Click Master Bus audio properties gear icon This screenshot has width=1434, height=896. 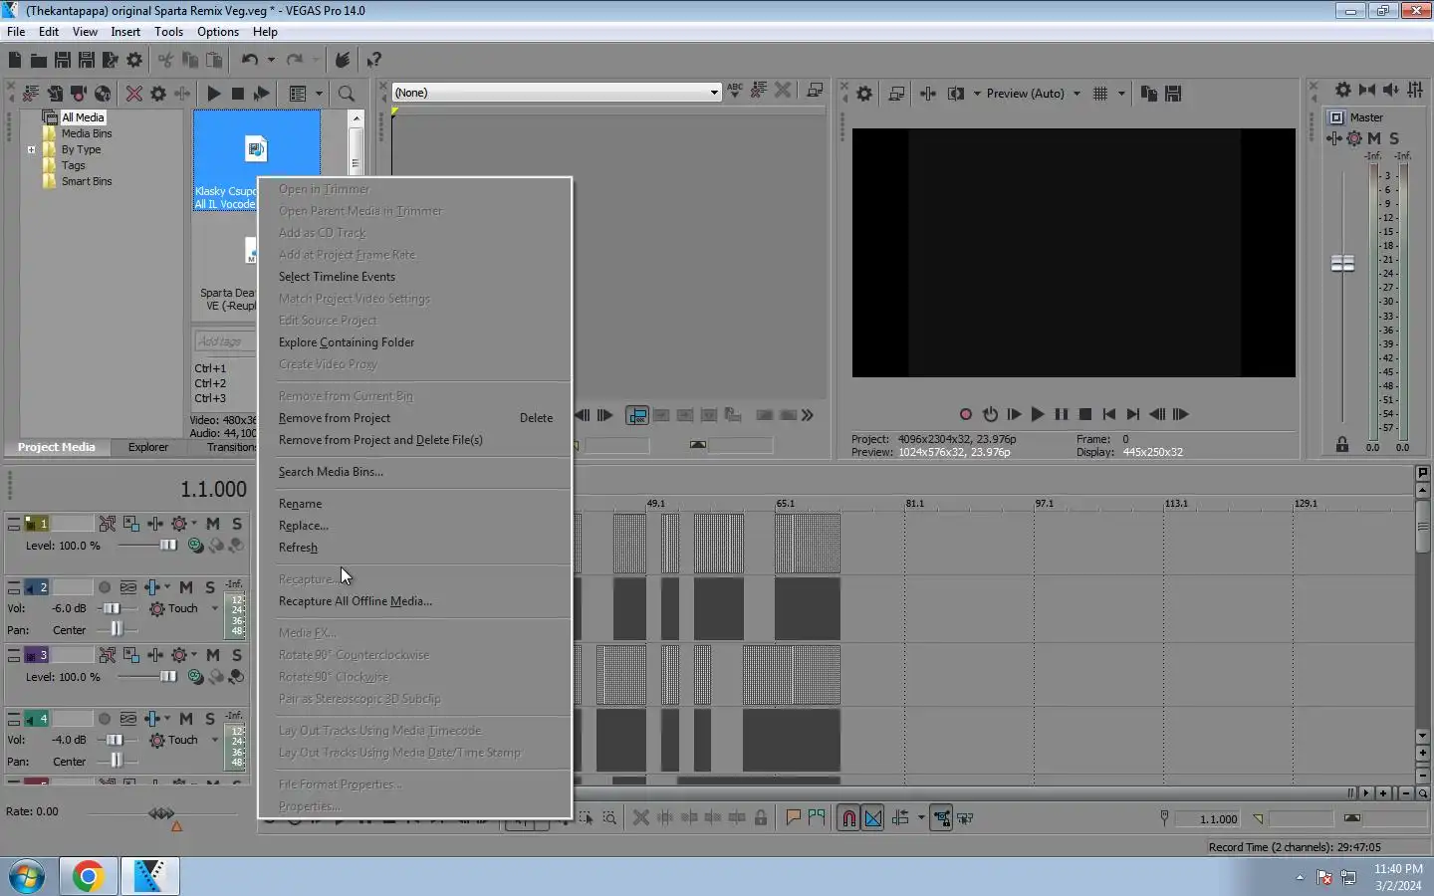(x=1343, y=90)
